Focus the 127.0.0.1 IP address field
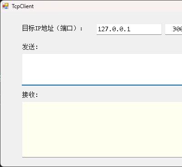This screenshot has width=182, height=167. pyautogui.click(x=129, y=29)
